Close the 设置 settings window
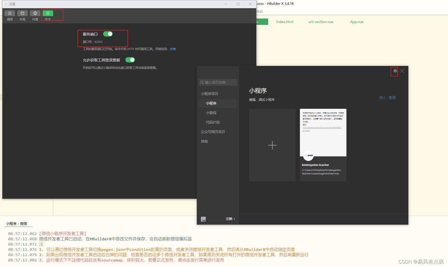Viewport: 448px width, 267px height. tap(250, 4)
